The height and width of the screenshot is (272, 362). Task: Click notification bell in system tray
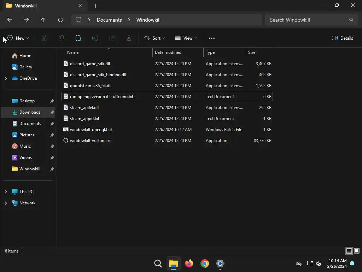point(352,263)
